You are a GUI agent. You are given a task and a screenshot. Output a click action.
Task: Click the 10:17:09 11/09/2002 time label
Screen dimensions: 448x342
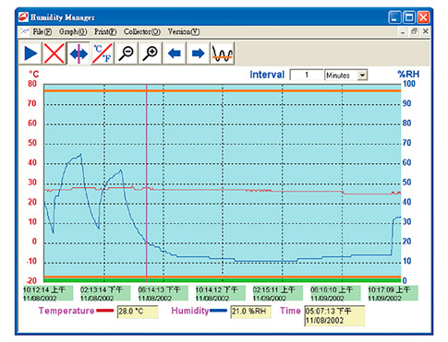(x=393, y=293)
